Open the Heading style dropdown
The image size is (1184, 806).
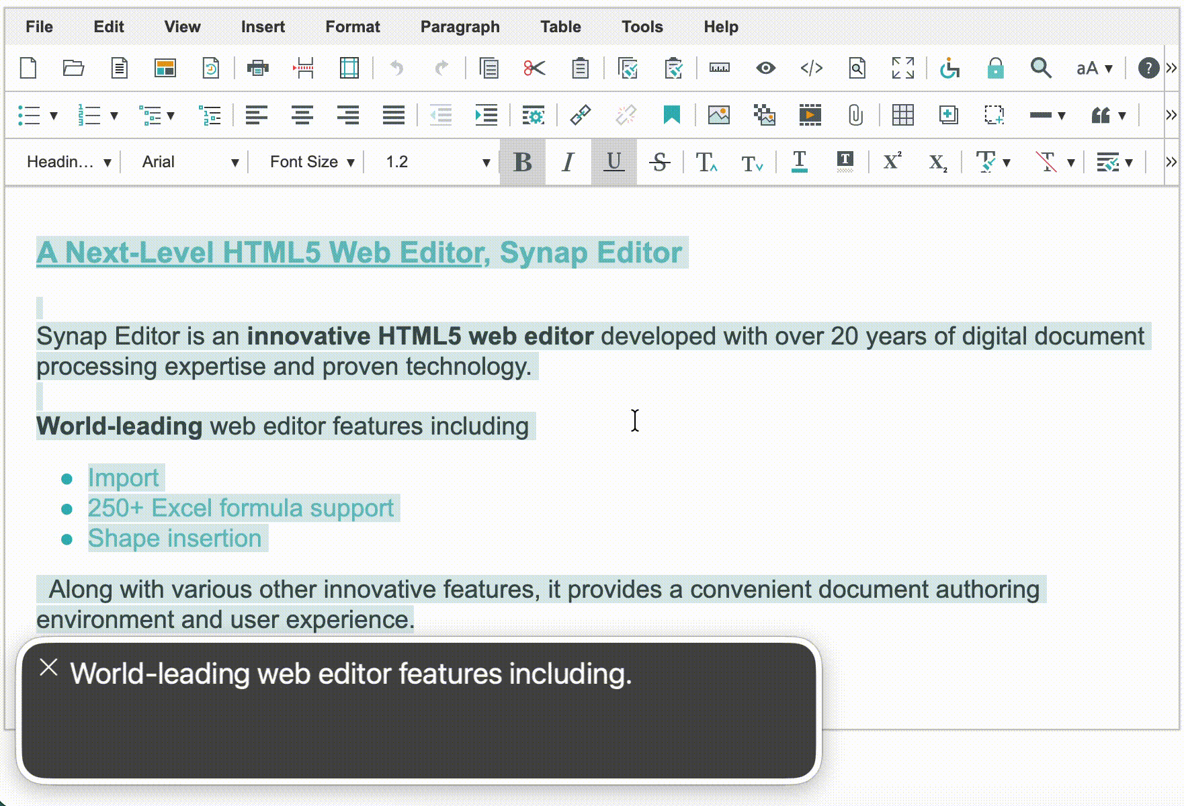click(x=69, y=162)
